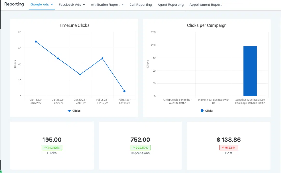Click the Feb06,22 - Feb12,22 data point
Image resolution: width=281 pixels, height=173 pixels.
click(102, 58)
